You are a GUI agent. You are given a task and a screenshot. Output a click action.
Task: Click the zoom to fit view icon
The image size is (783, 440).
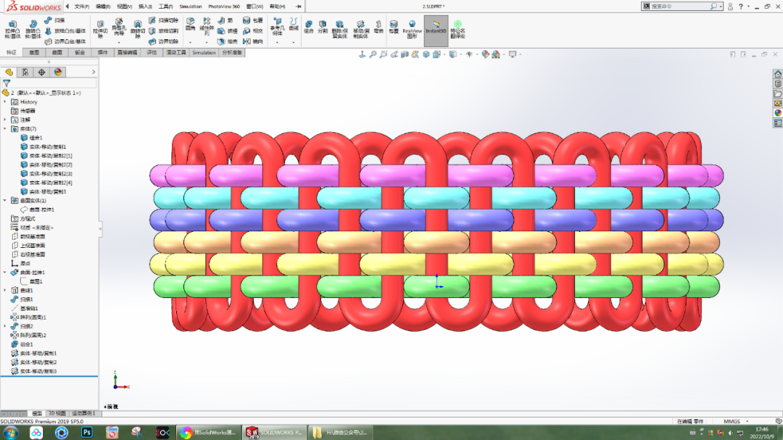click(x=373, y=54)
